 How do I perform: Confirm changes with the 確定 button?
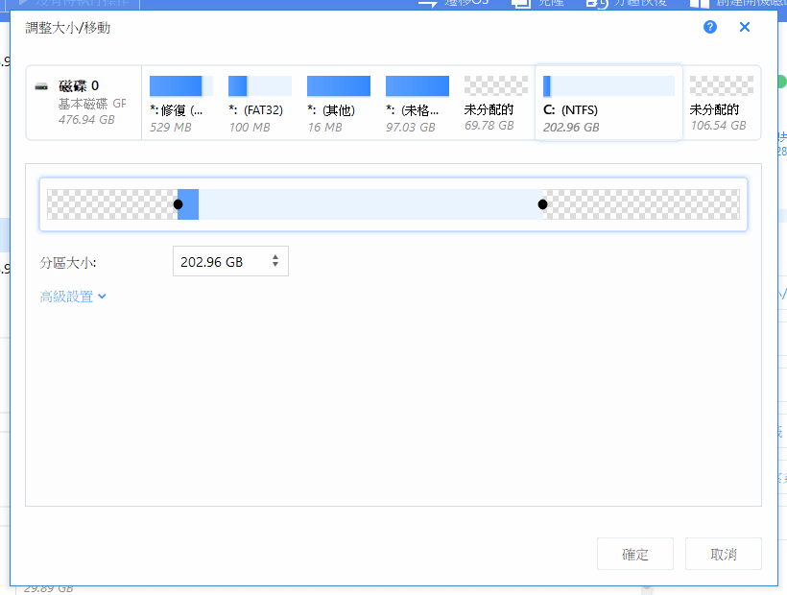point(634,554)
